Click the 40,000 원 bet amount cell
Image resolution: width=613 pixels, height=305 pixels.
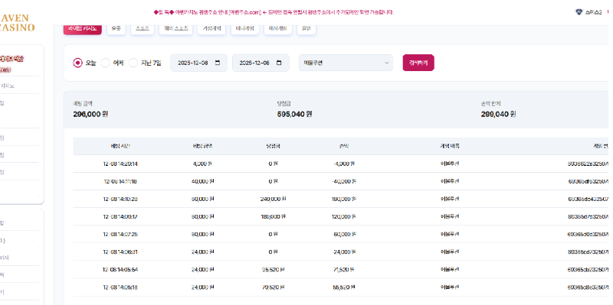(202, 181)
